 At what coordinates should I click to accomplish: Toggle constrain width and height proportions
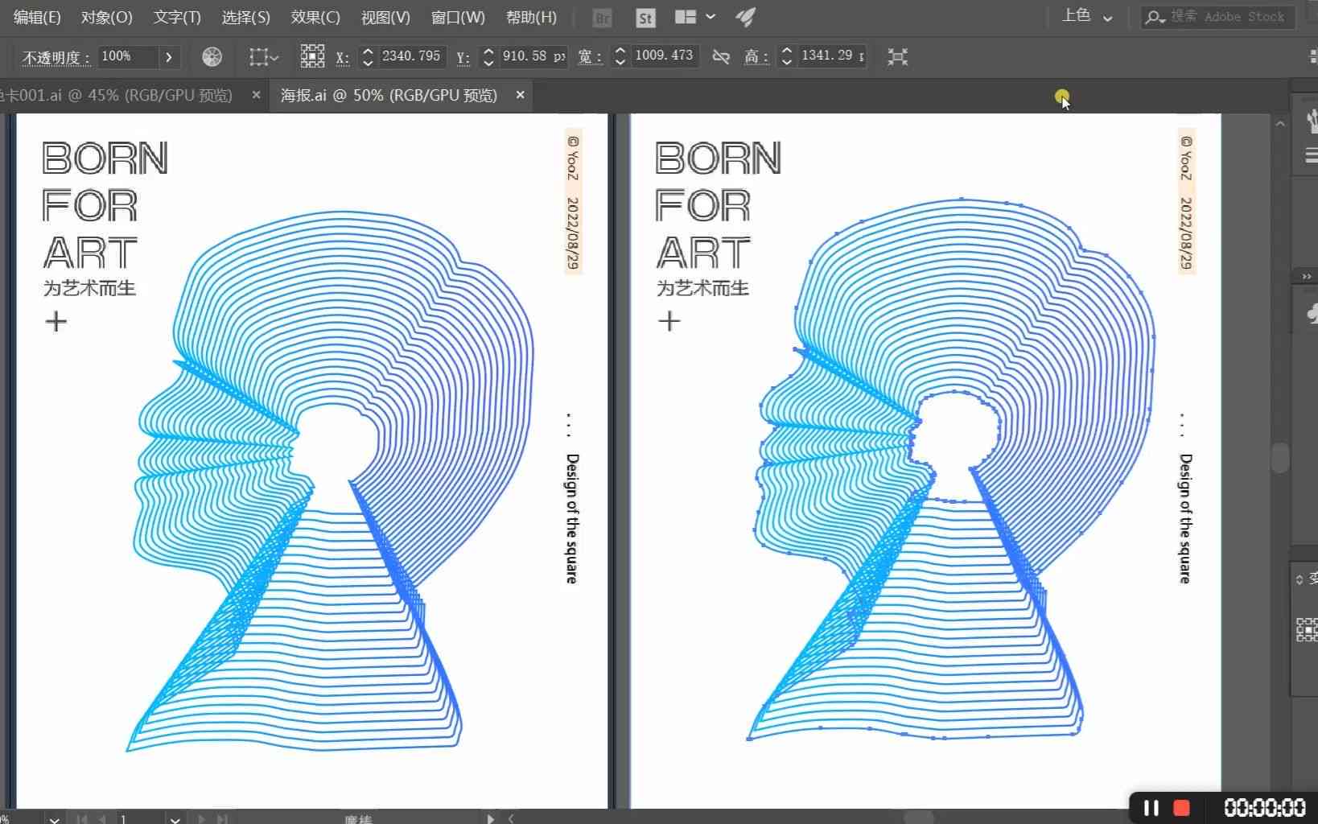(x=721, y=56)
